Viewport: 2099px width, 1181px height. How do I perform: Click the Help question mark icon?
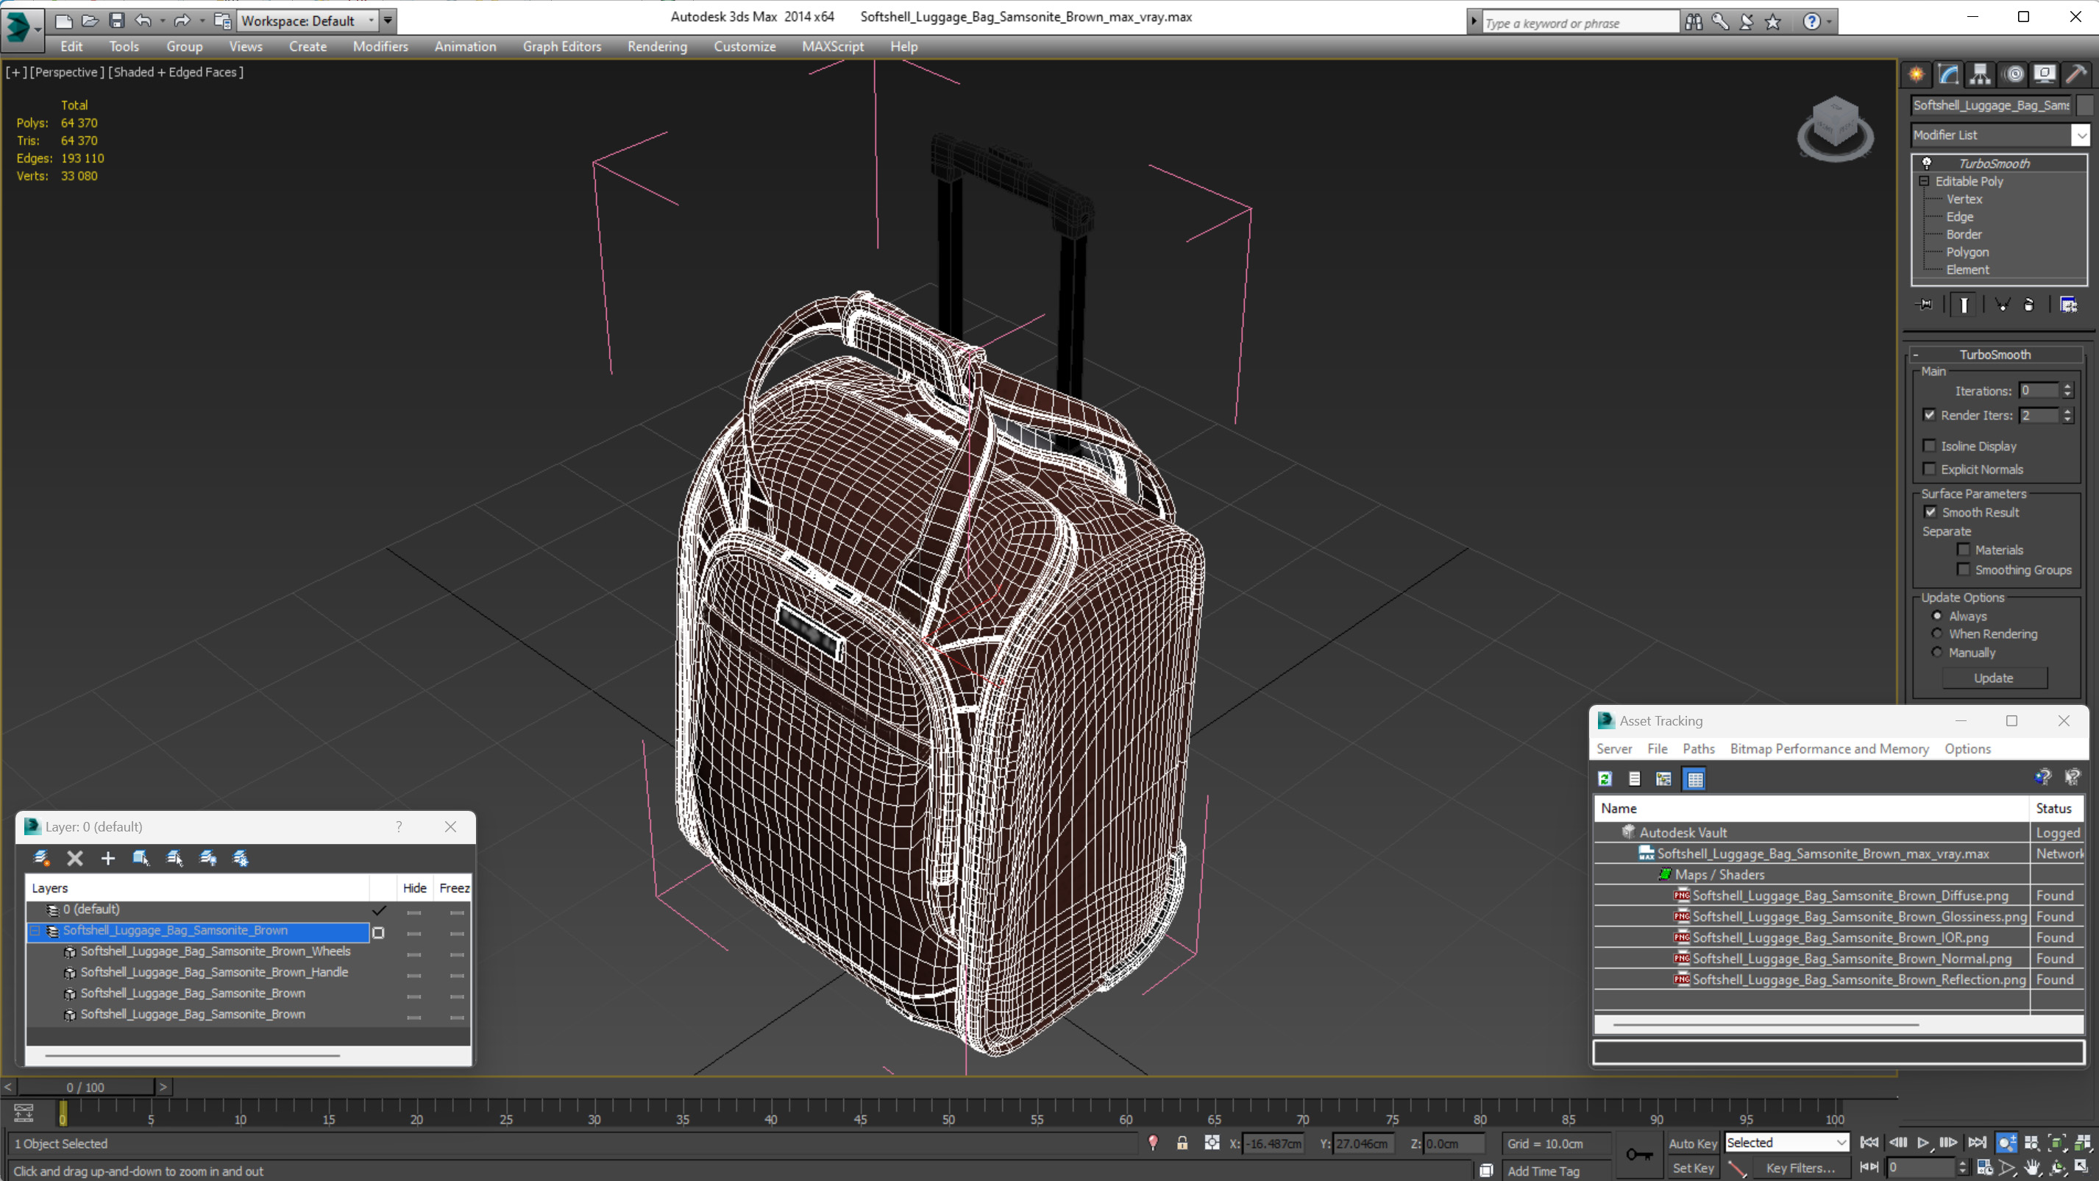[x=1811, y=22]
